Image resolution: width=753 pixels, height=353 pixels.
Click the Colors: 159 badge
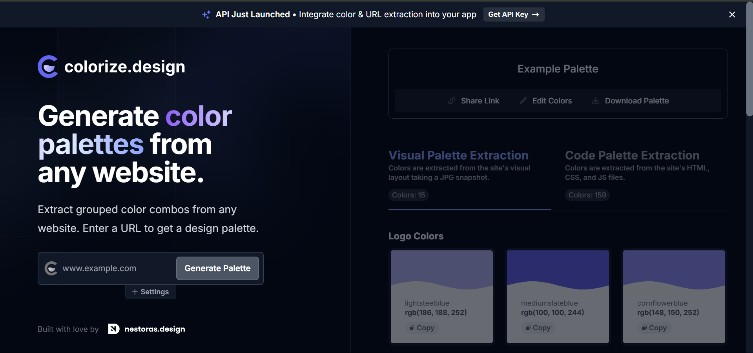pos(587,195)
